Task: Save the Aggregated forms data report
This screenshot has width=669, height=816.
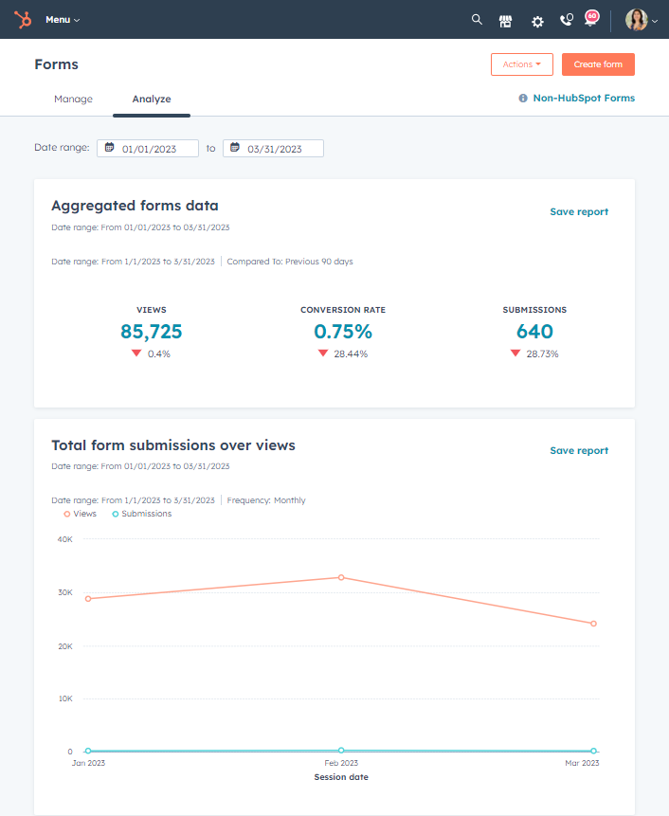Action: point(579,211)
